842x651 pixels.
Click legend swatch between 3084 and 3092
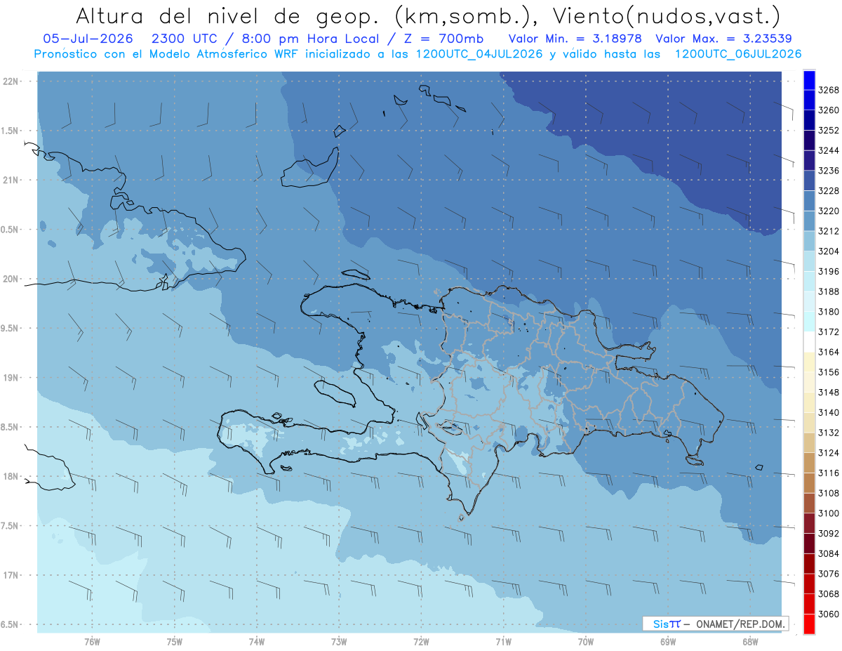click(809, 544)
